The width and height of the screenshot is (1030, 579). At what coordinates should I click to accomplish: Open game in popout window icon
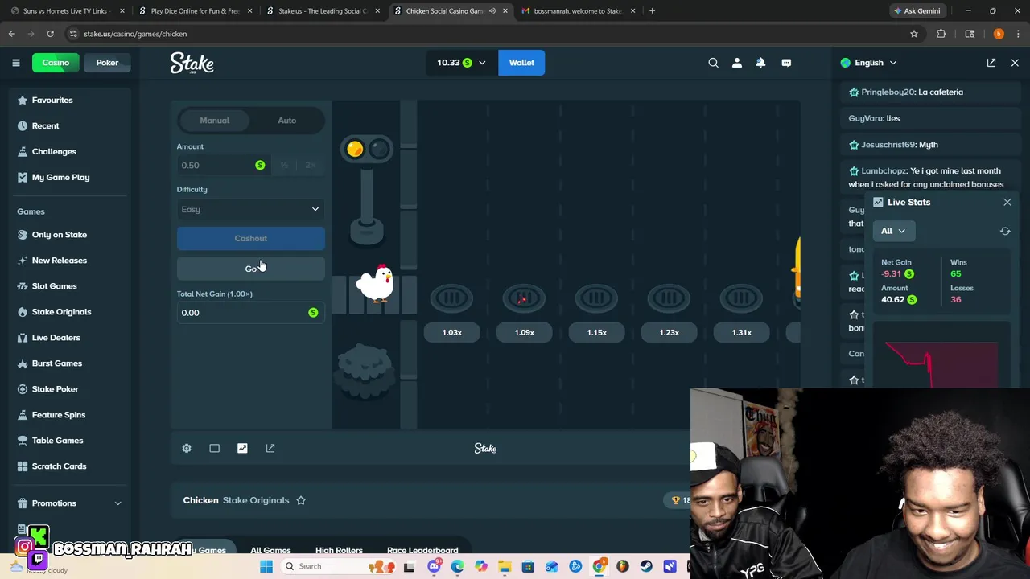click(x=270, y=448)
